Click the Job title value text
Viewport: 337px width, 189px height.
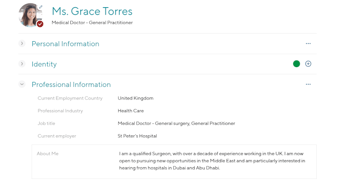(176, 123)
